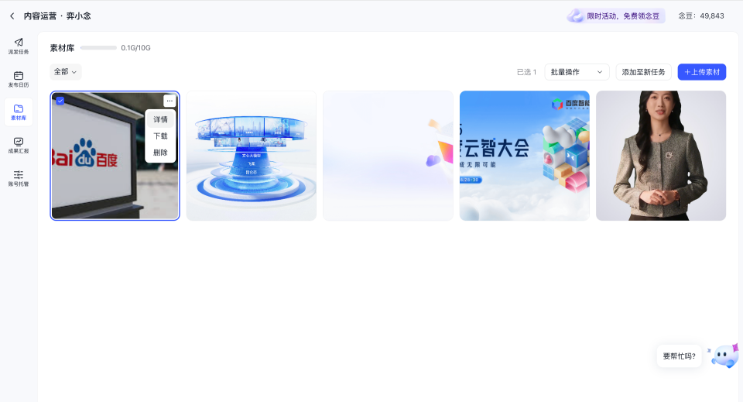Choose 详情 from the context menu

(x=160, y=119)
